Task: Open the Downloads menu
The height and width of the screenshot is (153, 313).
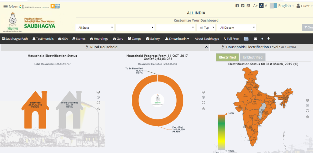Action: coord(177,39)
